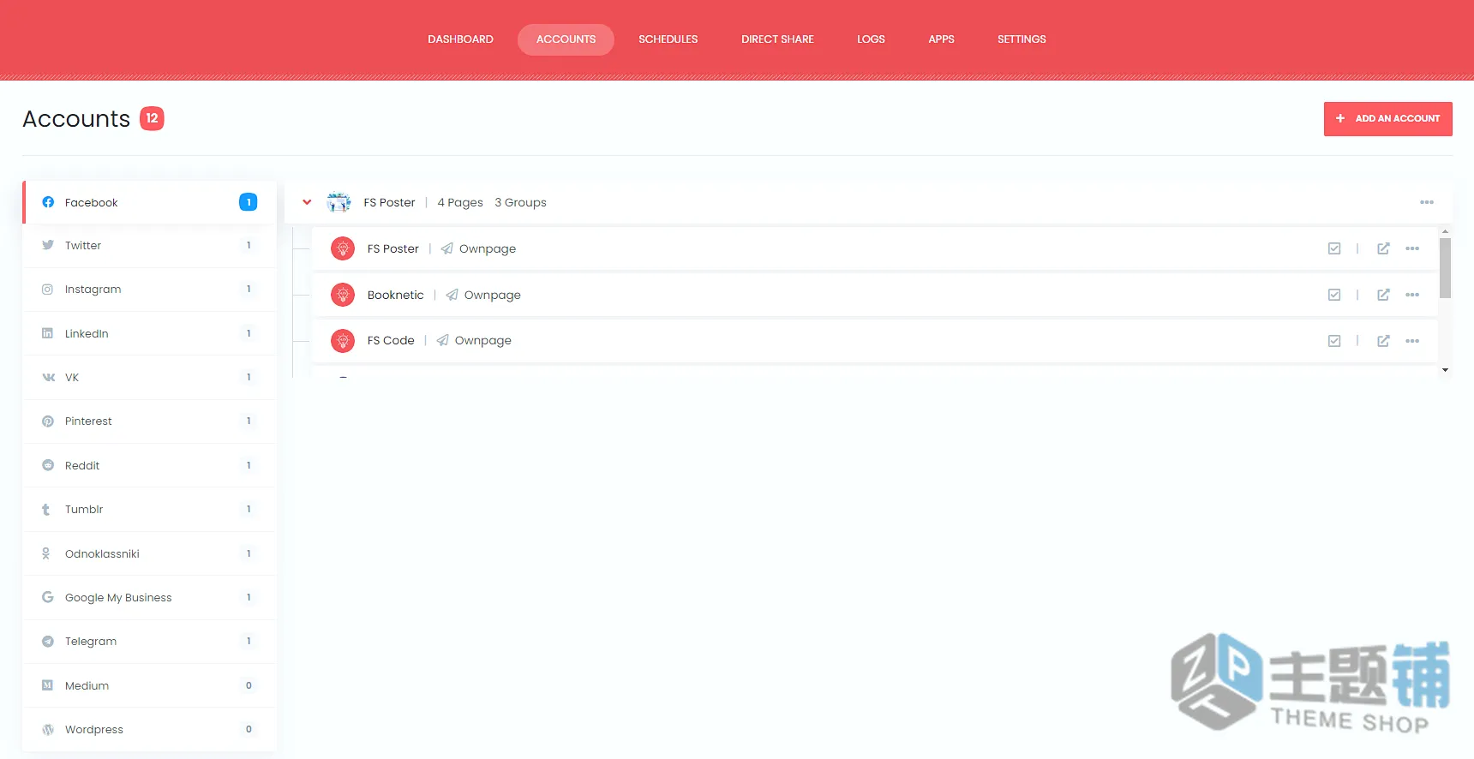Click the Add an Account button

(1387, 119)
